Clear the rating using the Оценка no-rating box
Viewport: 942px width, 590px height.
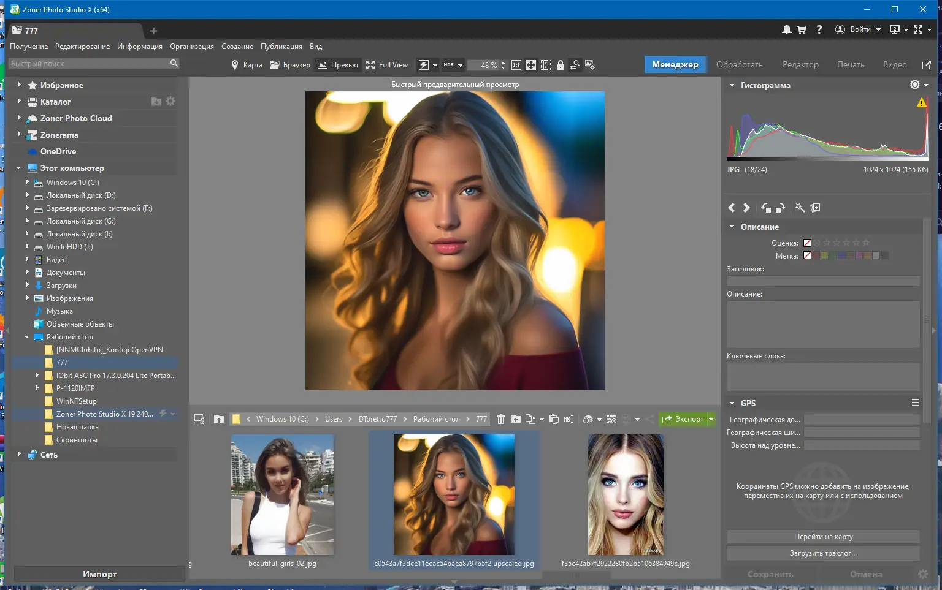pos(807,243)
